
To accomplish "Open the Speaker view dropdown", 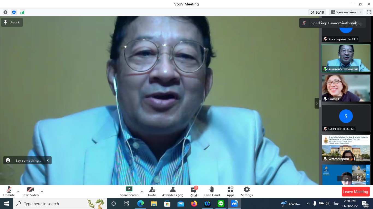I will point(346,12).
